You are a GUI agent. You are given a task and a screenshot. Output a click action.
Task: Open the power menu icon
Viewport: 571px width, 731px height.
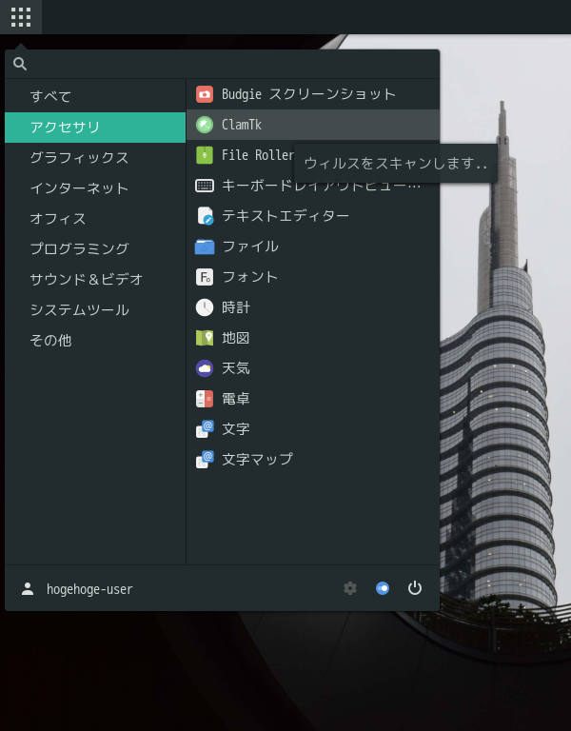pos(414,588)
